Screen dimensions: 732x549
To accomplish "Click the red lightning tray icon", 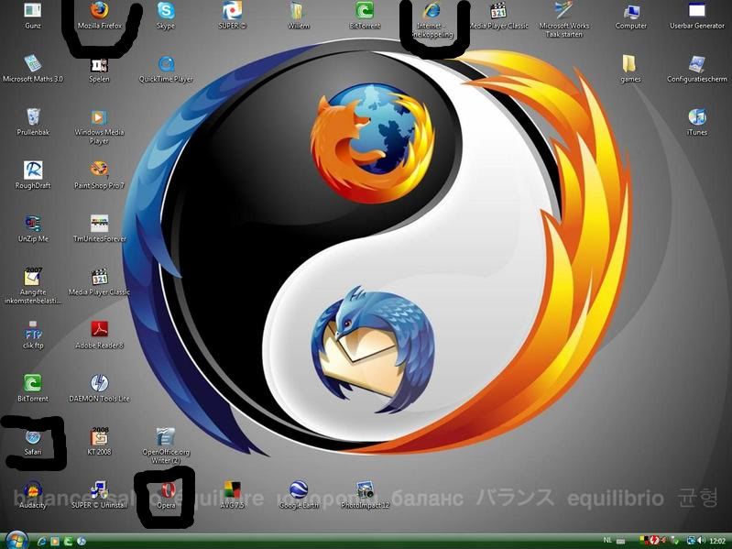I will 654,540.
